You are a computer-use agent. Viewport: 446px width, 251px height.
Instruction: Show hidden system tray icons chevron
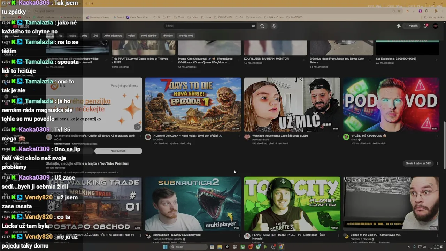click(x=409, y=247)
